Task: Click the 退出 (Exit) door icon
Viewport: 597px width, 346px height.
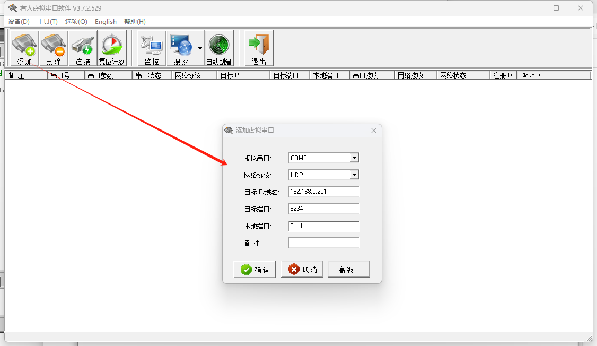Action: click(259, 49)
